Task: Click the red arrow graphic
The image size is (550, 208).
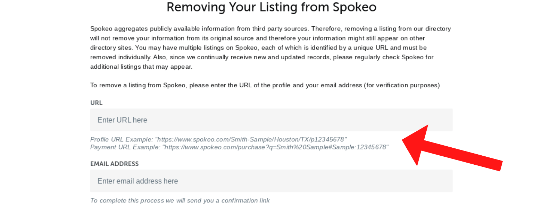Action: click(x=451, y=150)
